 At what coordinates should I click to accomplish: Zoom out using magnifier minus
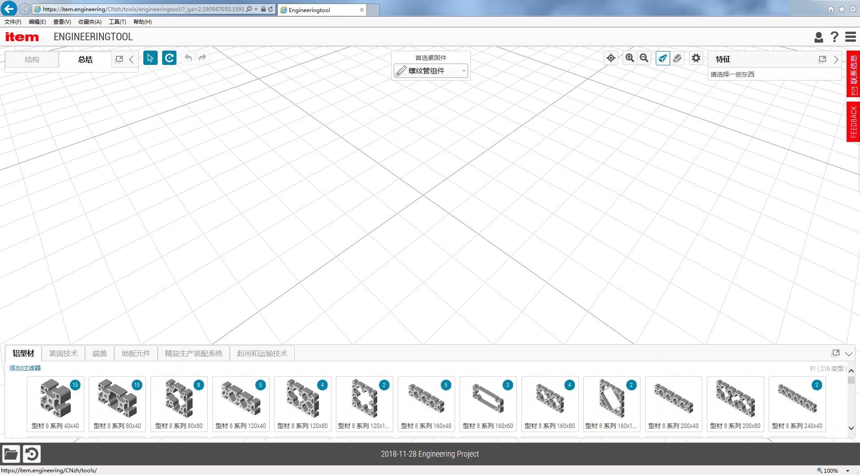pos(644,58)
